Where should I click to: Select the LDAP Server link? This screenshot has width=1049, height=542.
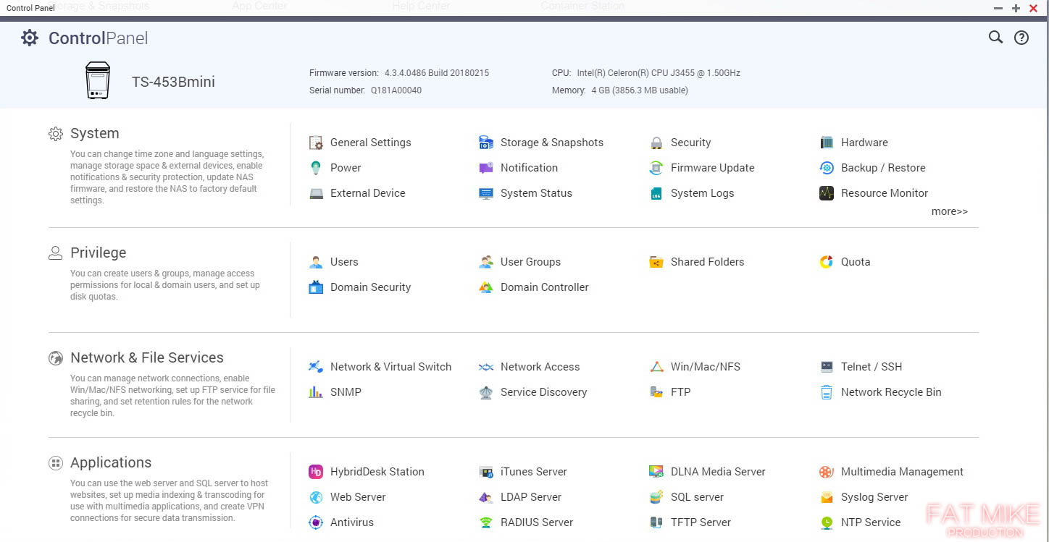(531, 497)
